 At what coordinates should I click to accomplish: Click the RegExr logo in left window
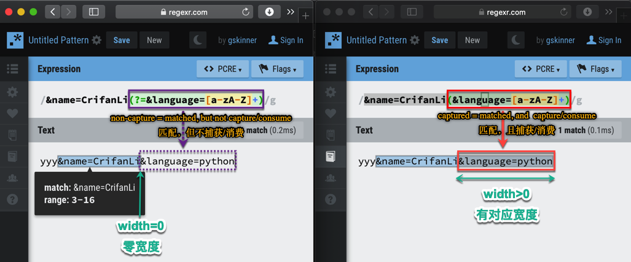tap(15, 40)
